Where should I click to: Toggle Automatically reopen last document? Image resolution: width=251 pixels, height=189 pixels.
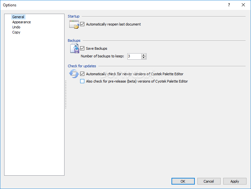pyautogui.click(x=82, y=24)
